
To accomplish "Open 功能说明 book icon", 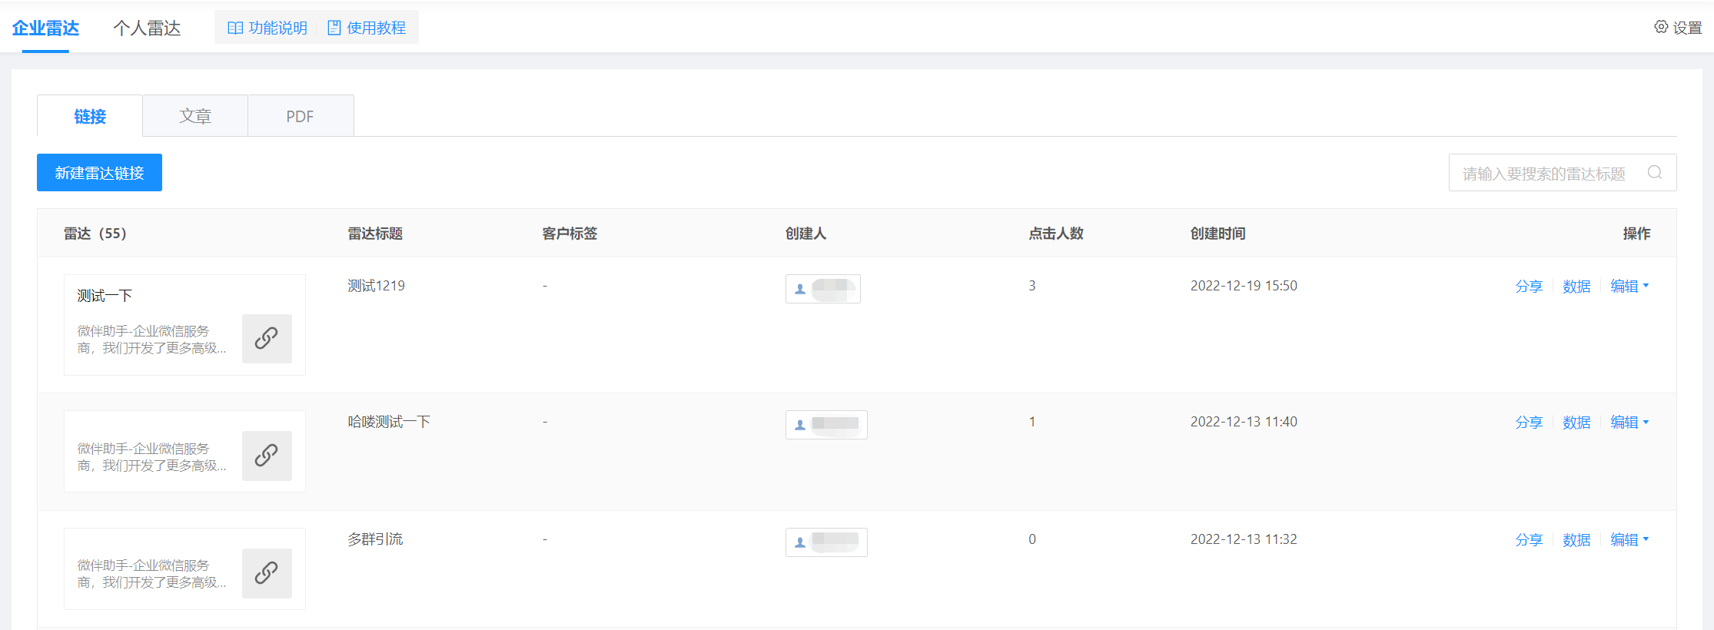I will pos(235,28).
